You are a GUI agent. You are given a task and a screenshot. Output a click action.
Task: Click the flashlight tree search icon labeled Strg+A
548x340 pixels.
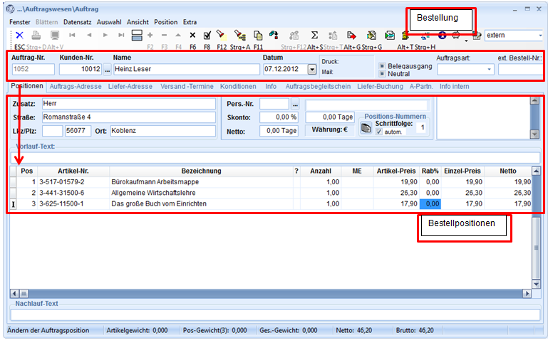[x=239, y=35]
